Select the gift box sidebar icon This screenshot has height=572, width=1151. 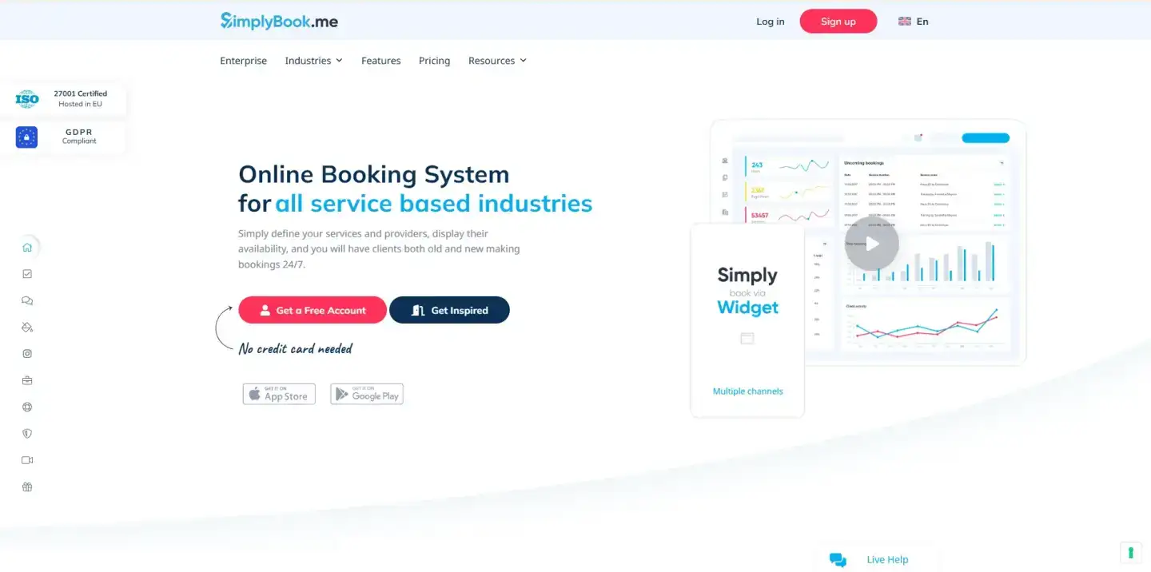[x=27, y=487]
